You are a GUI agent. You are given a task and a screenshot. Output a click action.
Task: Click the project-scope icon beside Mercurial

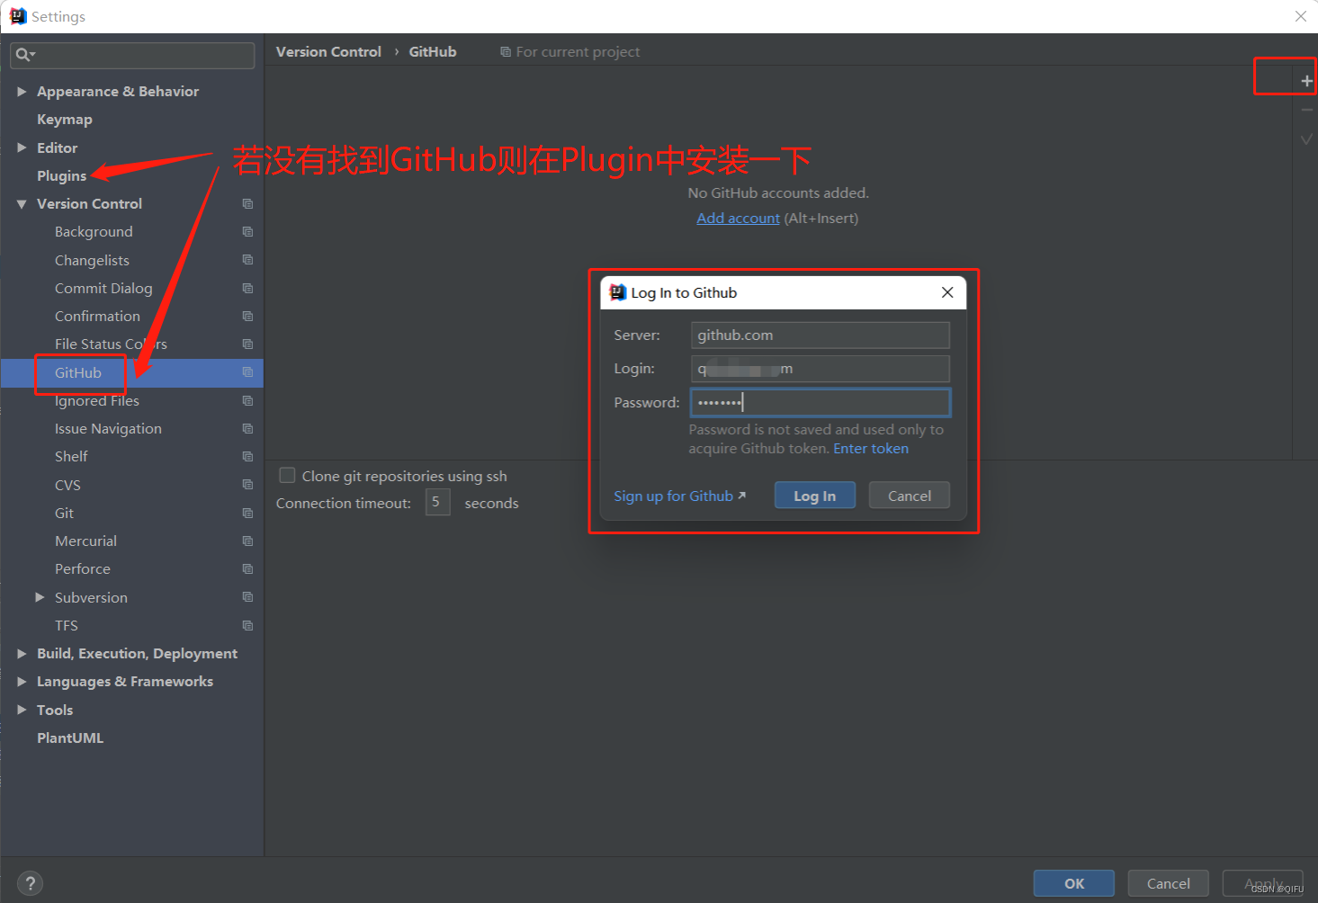coord(247,541)
